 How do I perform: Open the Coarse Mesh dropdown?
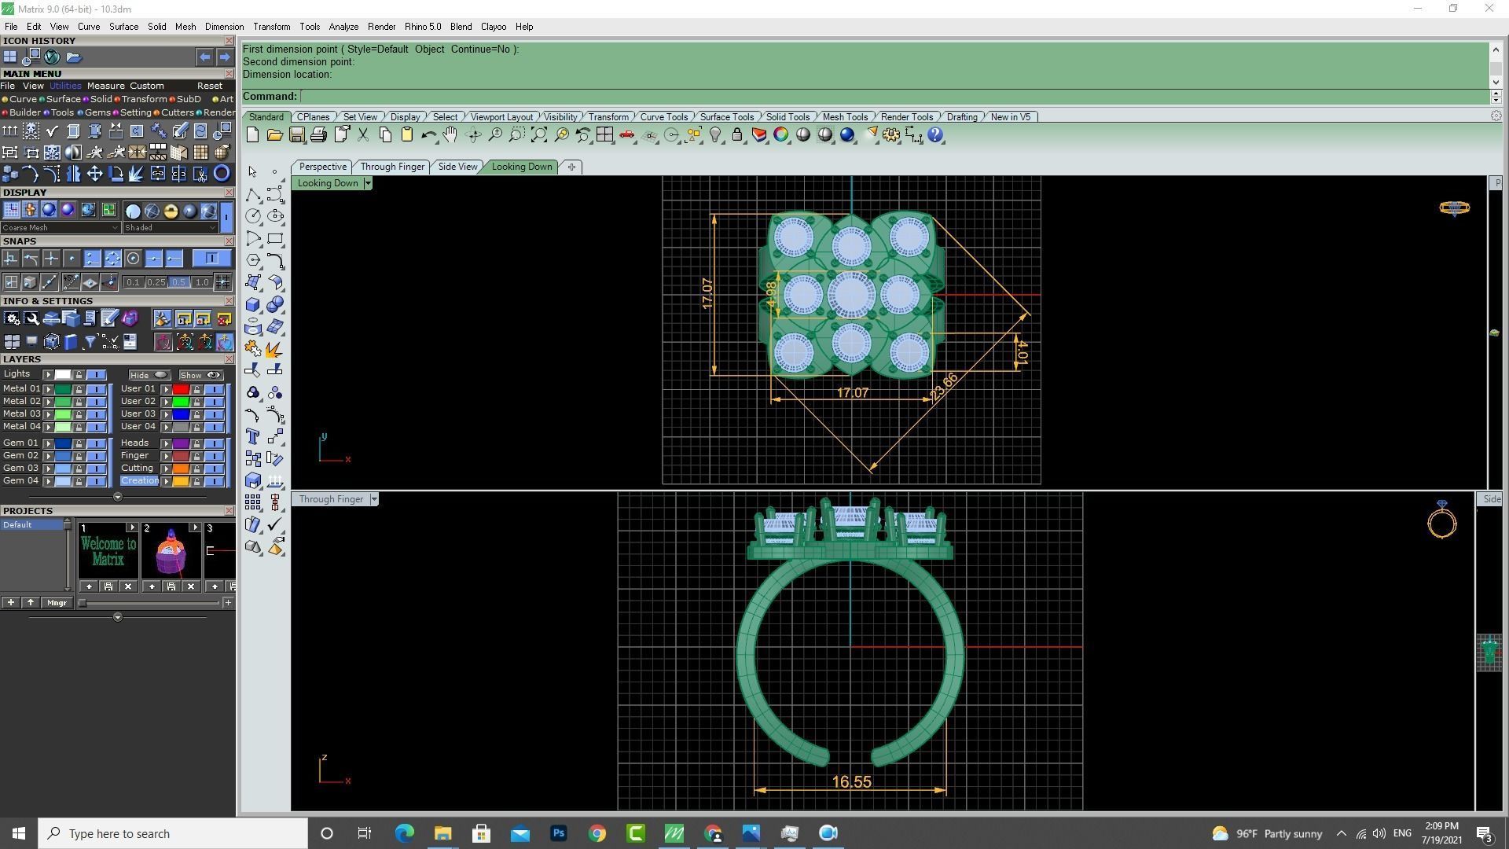[61, 228]
